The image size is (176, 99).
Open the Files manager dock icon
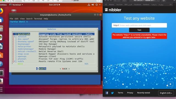(1, 29)
